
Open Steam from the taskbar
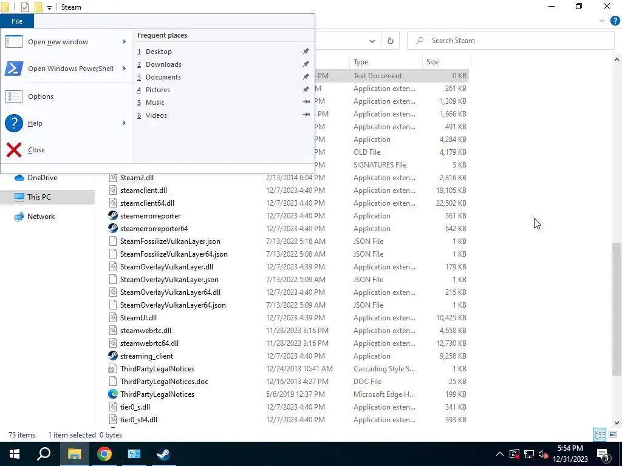(163, 454)
